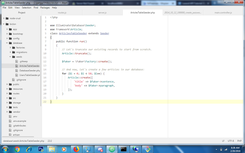245x153 pixels.
Task: Open the Packages menu
Action: click(x=45, y=8)
